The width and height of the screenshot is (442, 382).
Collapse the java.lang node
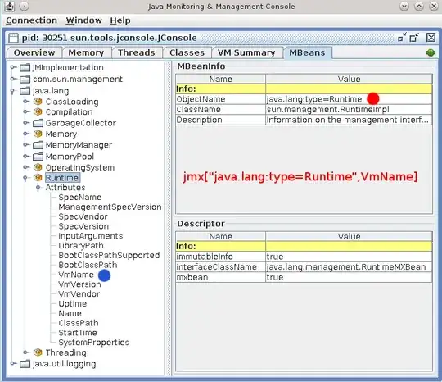point(12,91)
